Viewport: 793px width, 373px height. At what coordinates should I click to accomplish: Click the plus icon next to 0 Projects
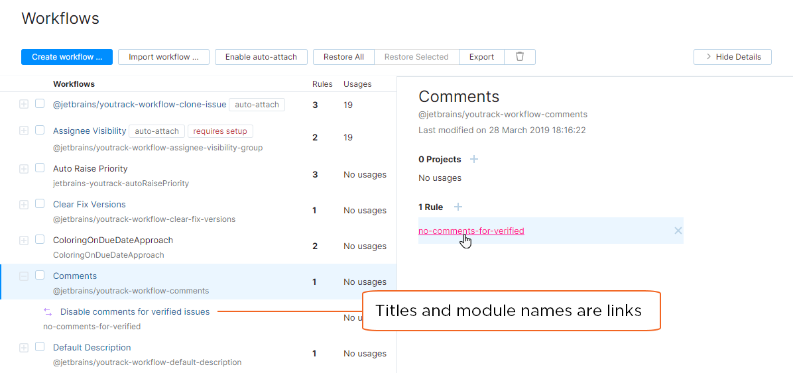point(474,159)
